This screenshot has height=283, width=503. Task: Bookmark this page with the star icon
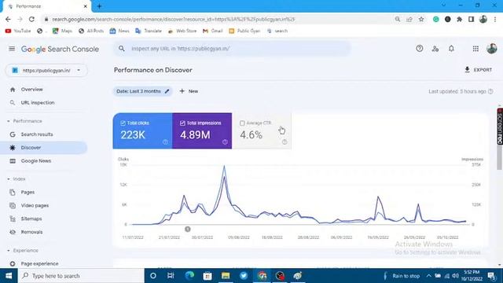click(421, 19)
